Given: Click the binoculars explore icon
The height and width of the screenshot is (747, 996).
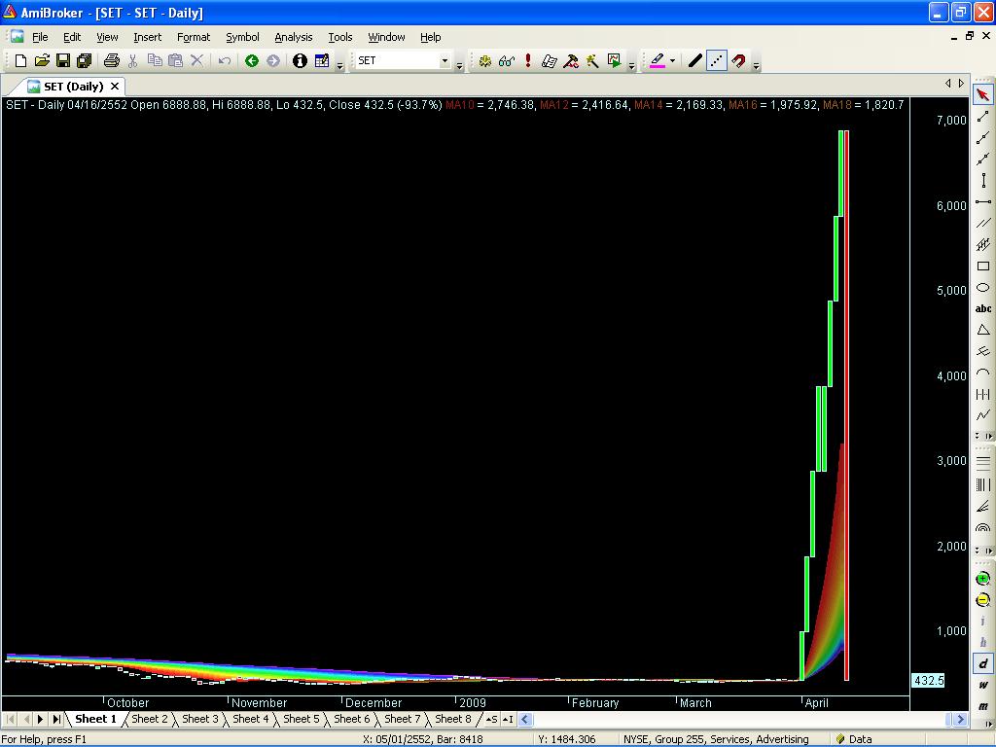Looking at the screenshot, I should (506, 61).
